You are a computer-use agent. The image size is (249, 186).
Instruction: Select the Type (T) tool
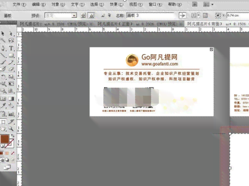pos(11,48)
